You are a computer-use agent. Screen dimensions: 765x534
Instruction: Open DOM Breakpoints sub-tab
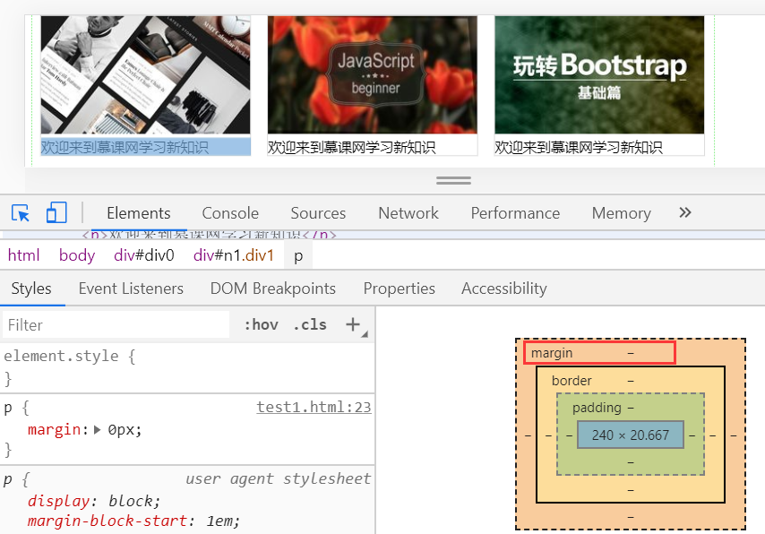coord(272,289)
